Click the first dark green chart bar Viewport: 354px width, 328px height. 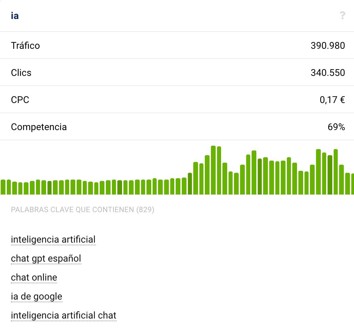[x=50, y=188]
